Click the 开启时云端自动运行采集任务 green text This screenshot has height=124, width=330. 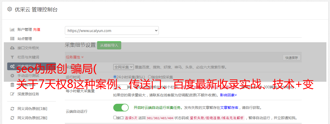coord(157,108)
